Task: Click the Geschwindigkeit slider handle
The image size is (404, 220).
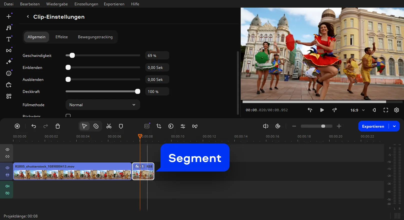Action: point(72,55)
